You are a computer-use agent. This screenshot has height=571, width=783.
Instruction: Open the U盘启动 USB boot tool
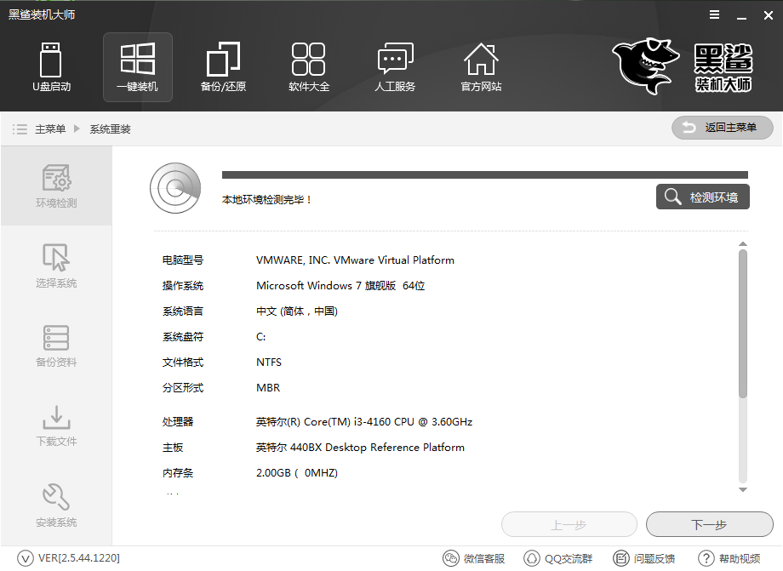(51, 66)
